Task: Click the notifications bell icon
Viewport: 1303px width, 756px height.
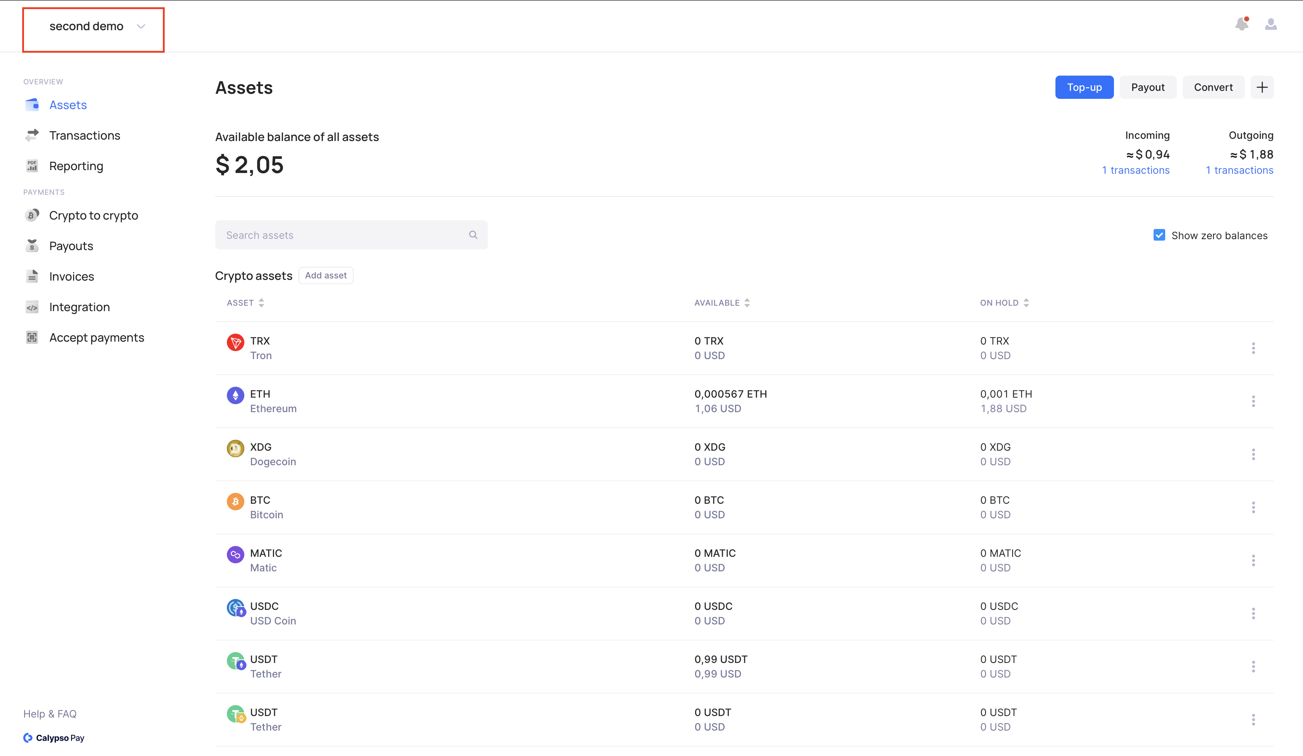Action: click(1242, 24)
